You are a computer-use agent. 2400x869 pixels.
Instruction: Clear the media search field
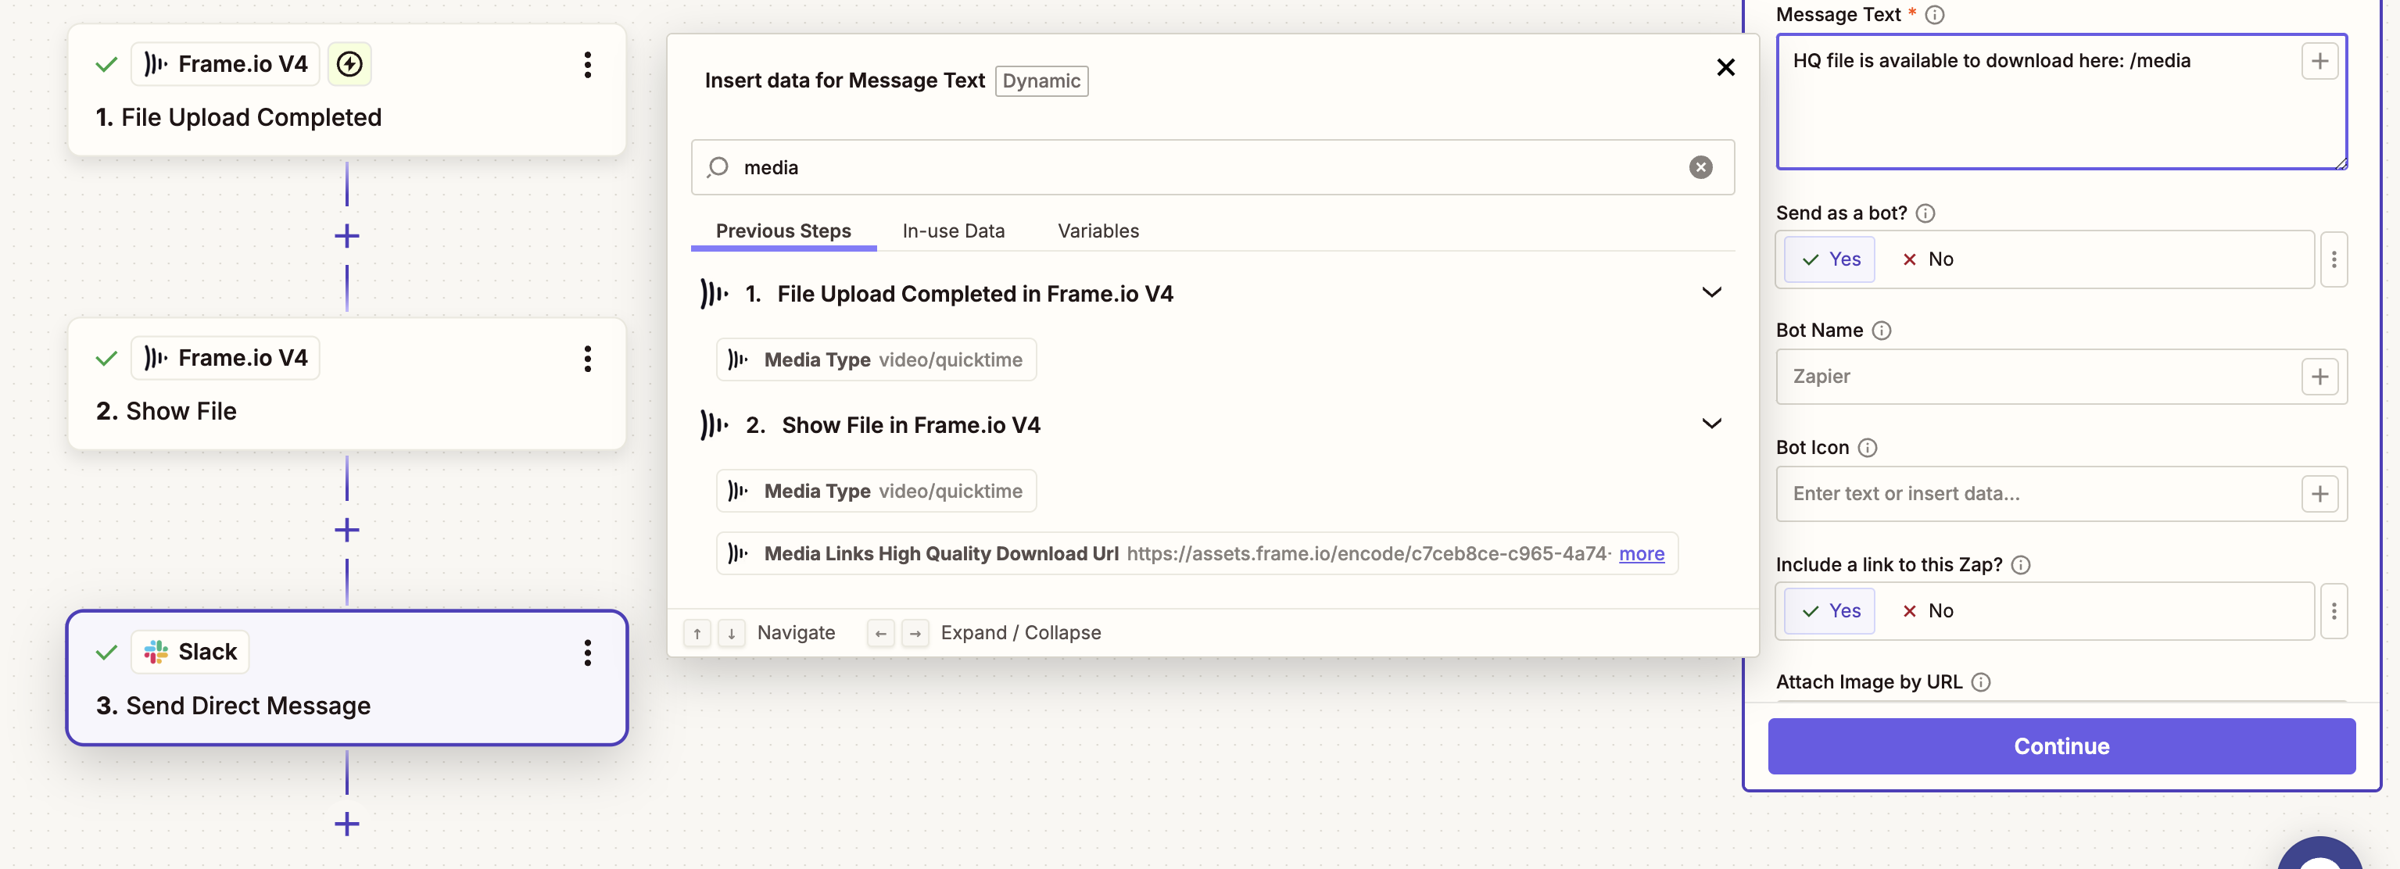(1700, 166)
